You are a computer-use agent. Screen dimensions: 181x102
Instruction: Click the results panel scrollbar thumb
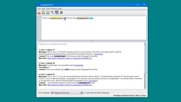click(145, 59)
